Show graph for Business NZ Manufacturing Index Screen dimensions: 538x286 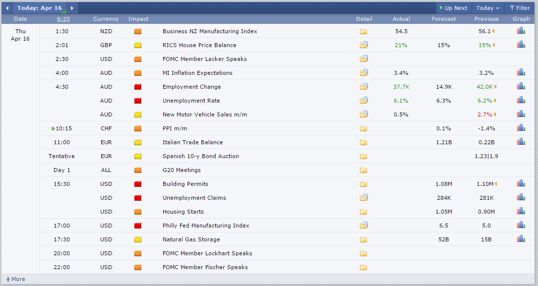[521, 31]
